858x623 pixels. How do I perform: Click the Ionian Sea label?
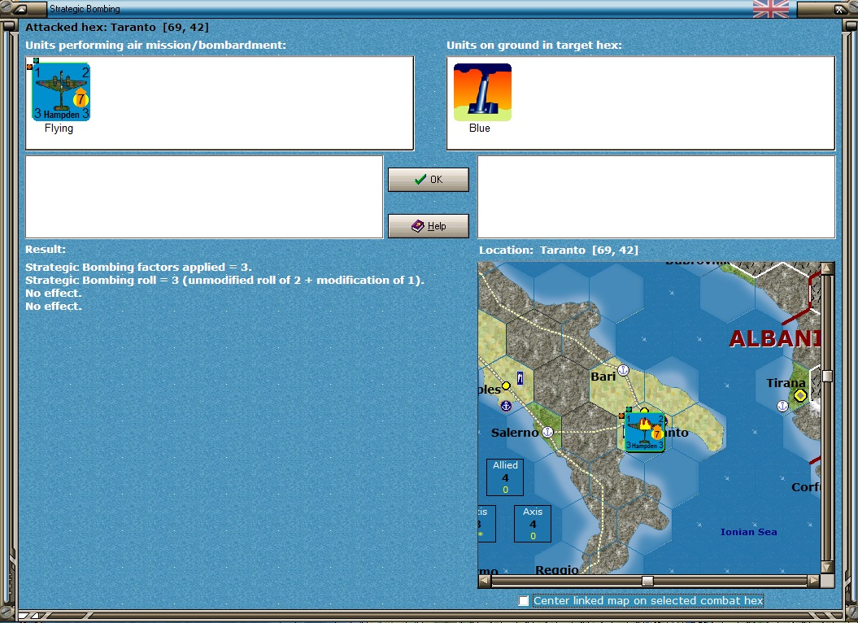[x=748, y=532]
